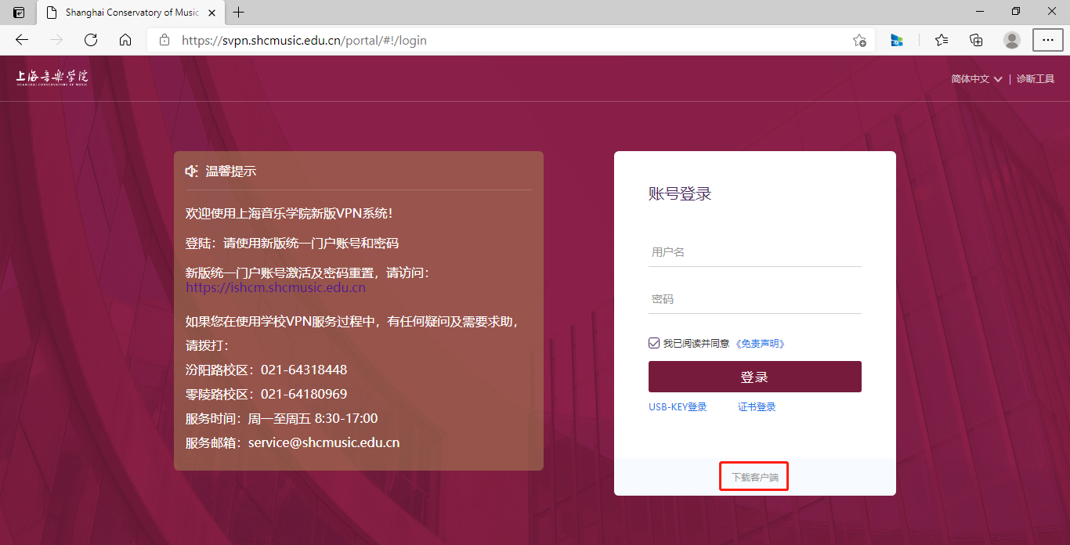Go to the browser Home page
Viewport: 1070px width, 545px height.
tap(125, 40)
